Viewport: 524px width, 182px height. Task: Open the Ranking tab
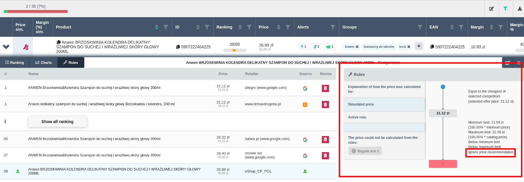tap(14, 62)
